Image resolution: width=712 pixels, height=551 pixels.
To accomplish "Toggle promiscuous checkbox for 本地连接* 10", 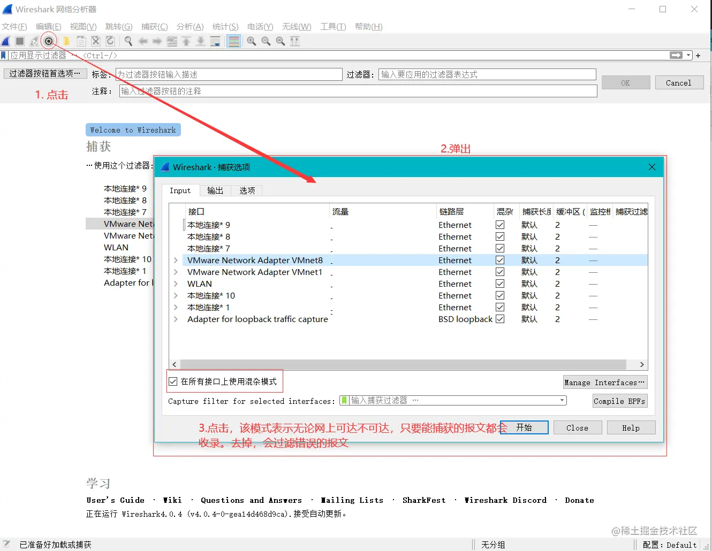I will (x=500, y=295).
